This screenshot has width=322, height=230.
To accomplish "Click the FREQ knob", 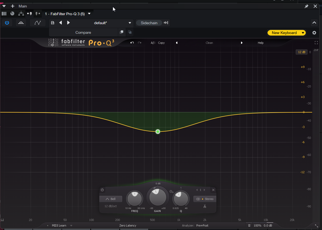I will click(x=135, y=198).
